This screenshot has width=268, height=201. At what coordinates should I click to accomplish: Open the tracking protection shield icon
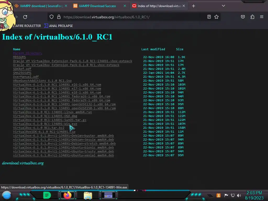52,17
